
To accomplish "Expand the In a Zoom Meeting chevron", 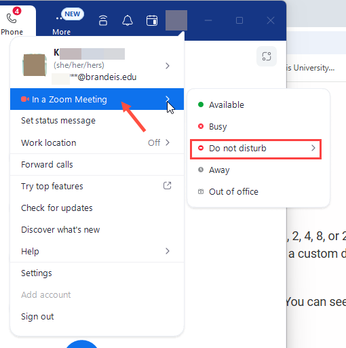I will (168, 99).
